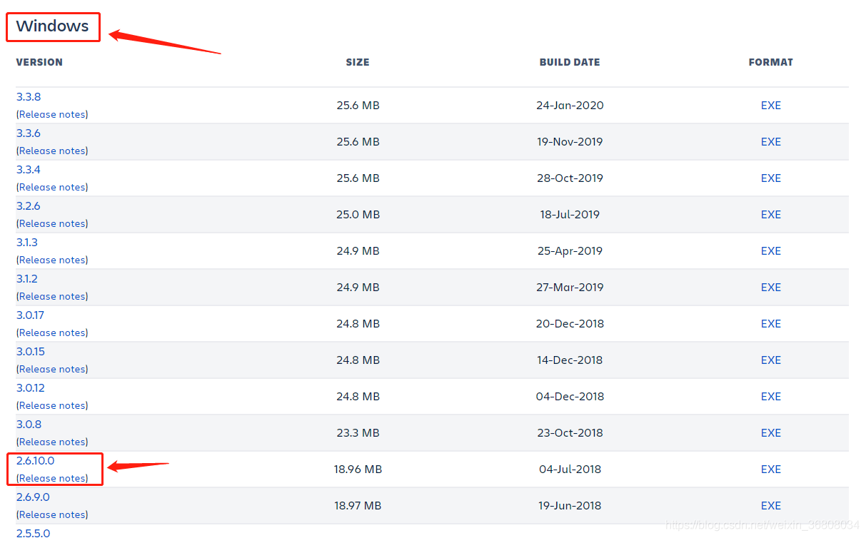Open version 3.1.3 link
This screenshot has height=538, width=866.
click(x=27, y=242)
